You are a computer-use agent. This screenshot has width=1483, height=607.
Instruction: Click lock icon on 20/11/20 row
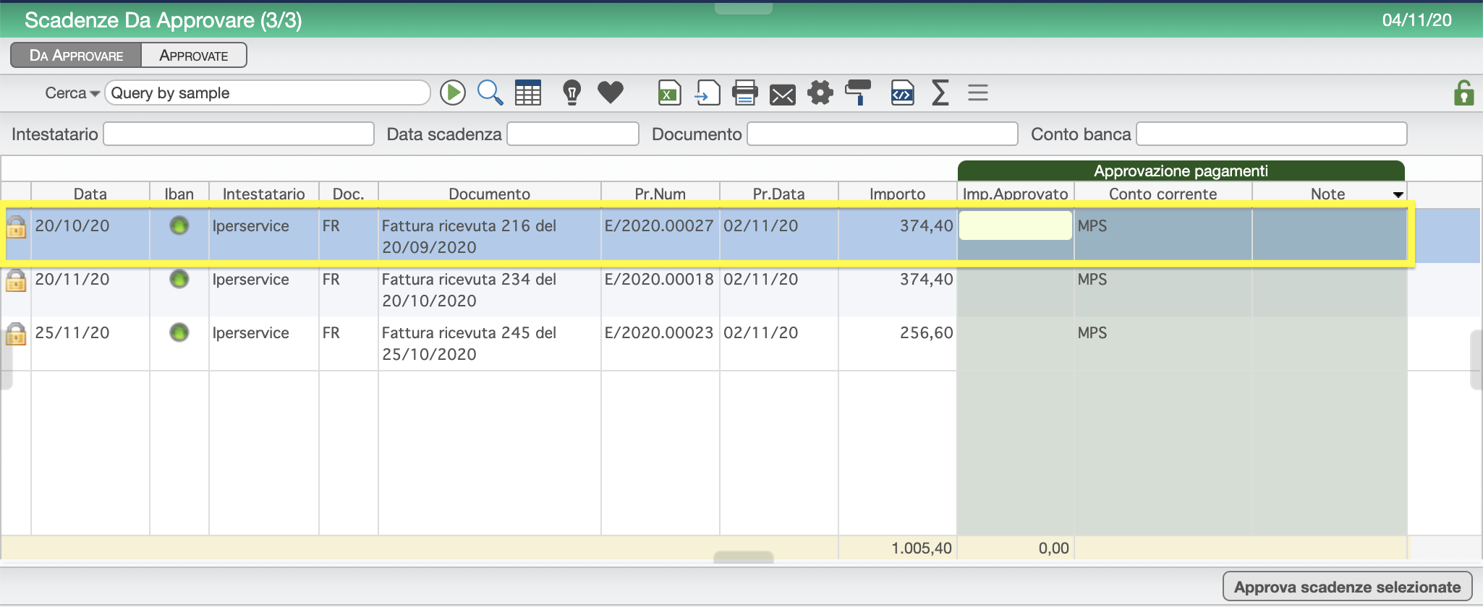16,280
